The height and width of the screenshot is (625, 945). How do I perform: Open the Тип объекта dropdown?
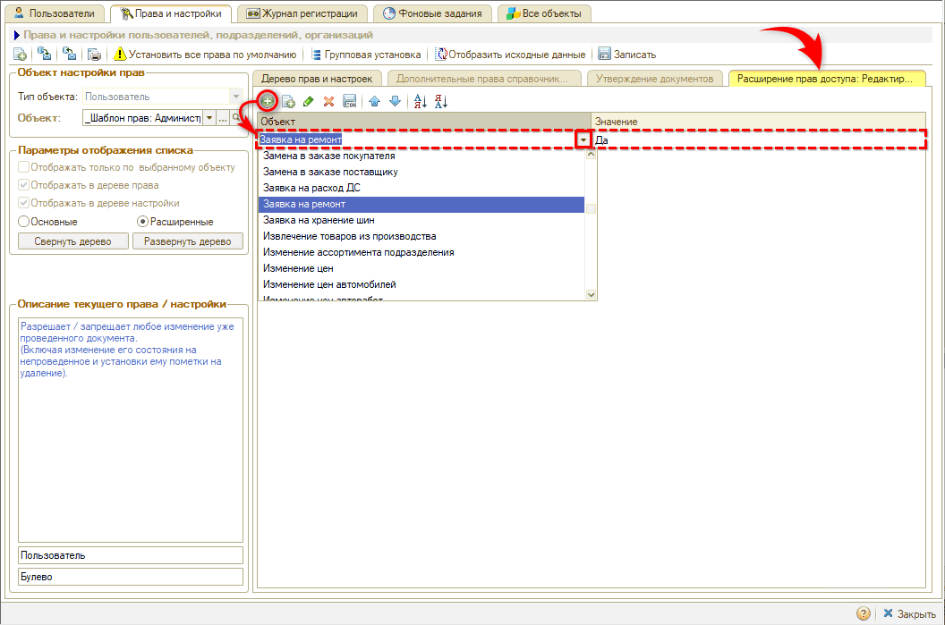(236, 97)
